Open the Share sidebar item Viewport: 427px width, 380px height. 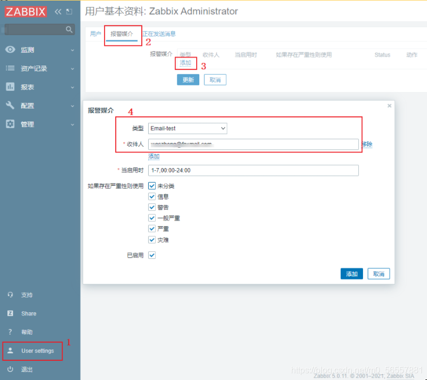pyautogui.click(x=28, y=313)
